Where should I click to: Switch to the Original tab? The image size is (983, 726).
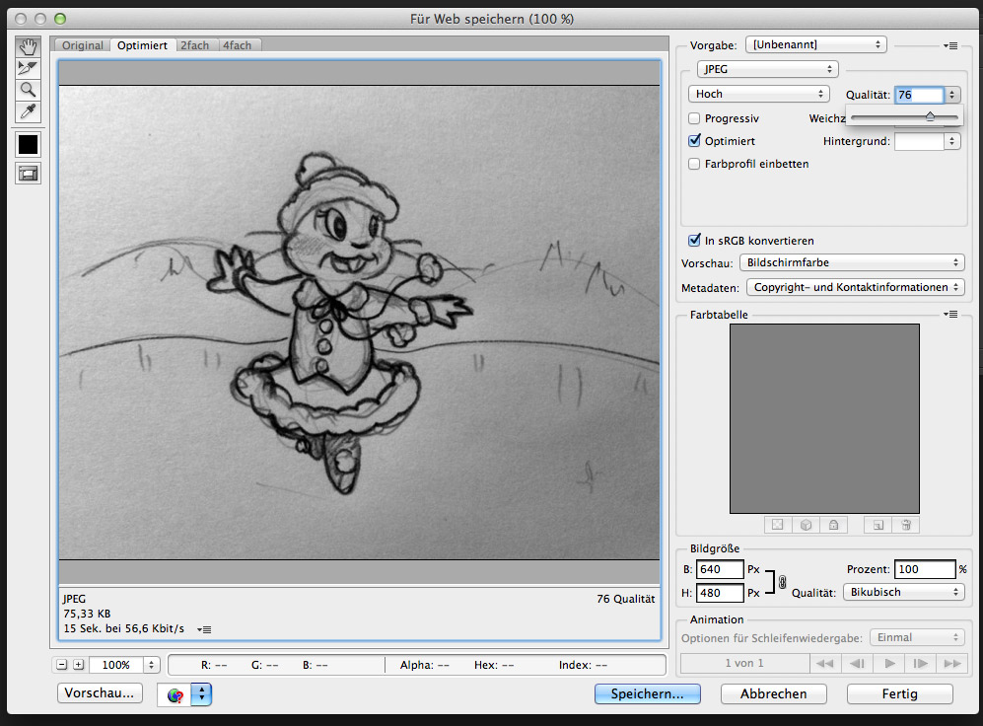click(x=83, y=45)
